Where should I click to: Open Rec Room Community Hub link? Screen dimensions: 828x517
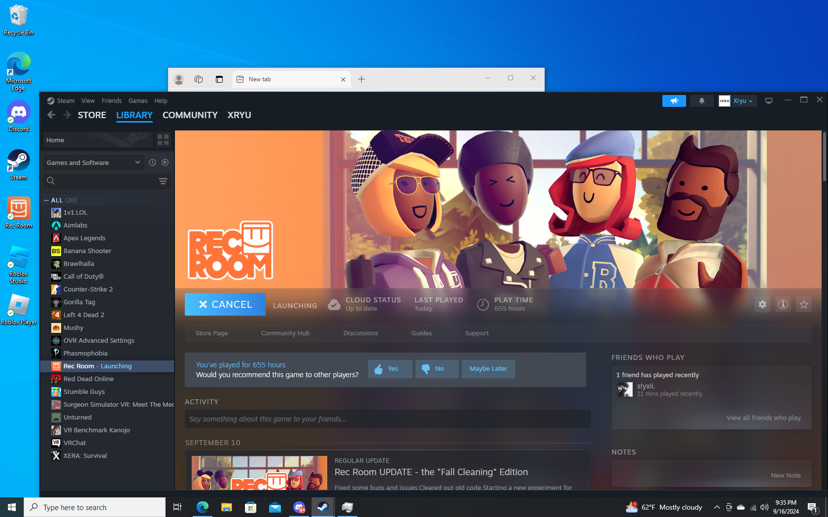285,333
